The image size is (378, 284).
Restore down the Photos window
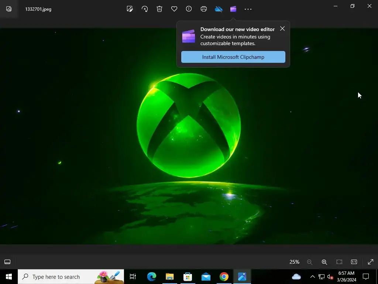click(x=353, y=6)
